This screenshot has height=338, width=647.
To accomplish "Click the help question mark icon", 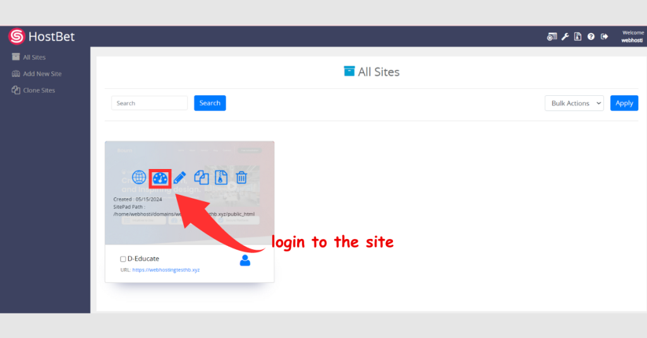I will tap(591, 37).
